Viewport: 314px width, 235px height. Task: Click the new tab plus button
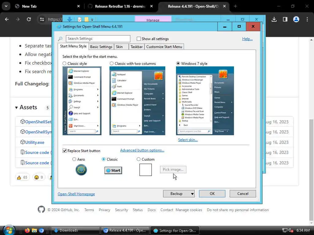(x=235, y=6)
